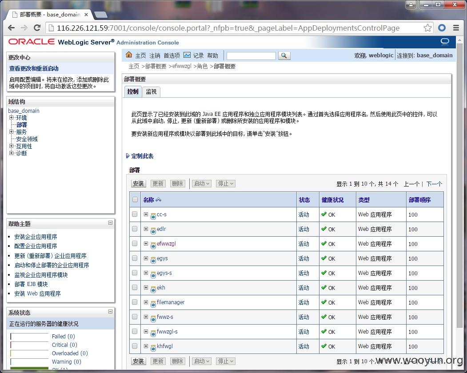The image size is (467, 373).
Task: Click the blue circle extension icon
Action: 442,28
